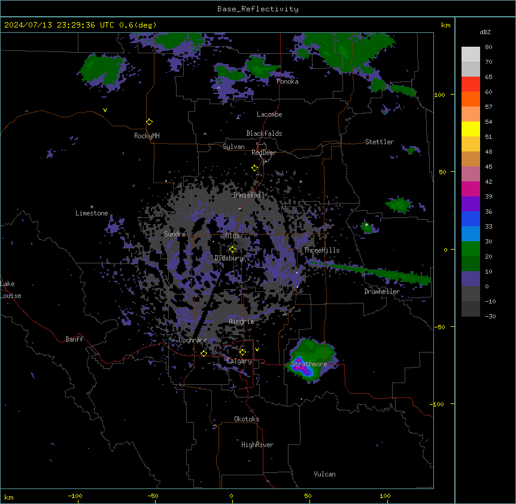Viewport: 516px width, 504px height.
Task: Click the Olds city label
Action: click(232, 236)
